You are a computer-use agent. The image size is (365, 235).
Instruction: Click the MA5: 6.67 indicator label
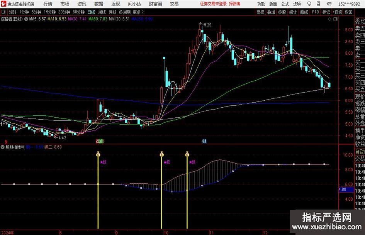coord(37,19)
